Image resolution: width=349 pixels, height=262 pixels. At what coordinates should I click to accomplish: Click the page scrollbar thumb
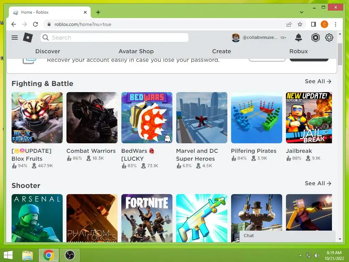point(340,54)
